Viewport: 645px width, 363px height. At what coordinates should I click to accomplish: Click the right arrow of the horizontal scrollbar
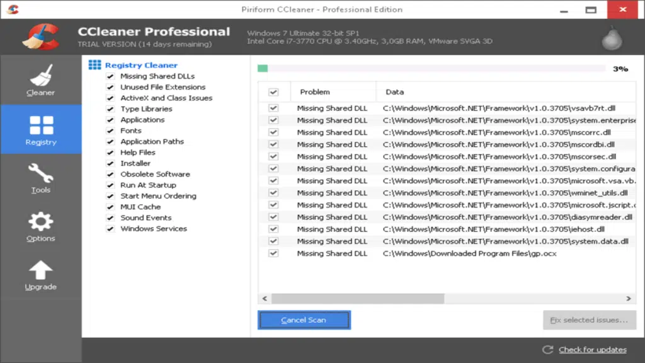click(x=627, y=298)
